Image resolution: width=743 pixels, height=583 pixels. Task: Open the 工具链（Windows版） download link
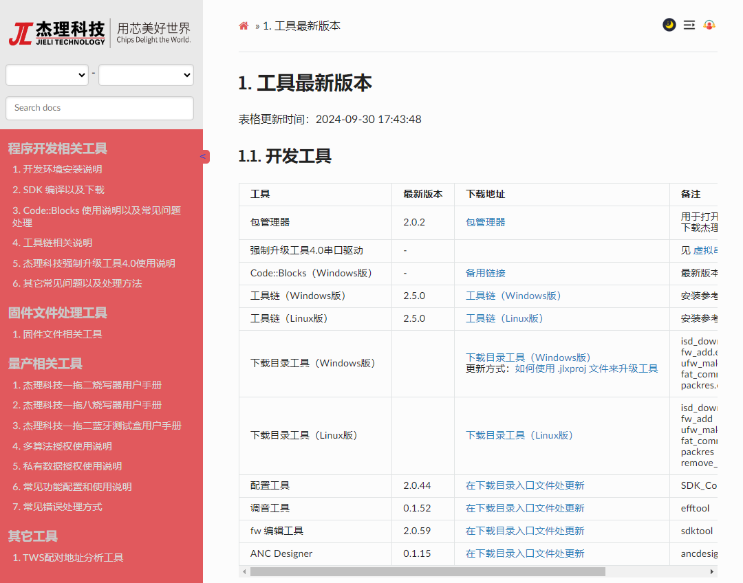click(x=513, y=296)
